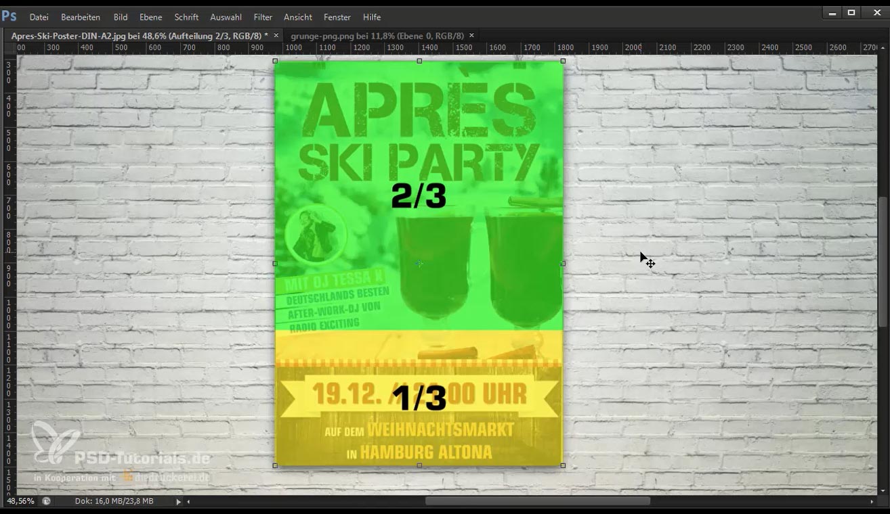Click the right-middle transform handle
Screen dimensions: 890x514
(x=563, y=263)
